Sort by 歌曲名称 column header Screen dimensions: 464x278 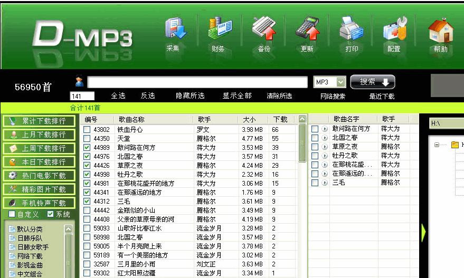154,119
